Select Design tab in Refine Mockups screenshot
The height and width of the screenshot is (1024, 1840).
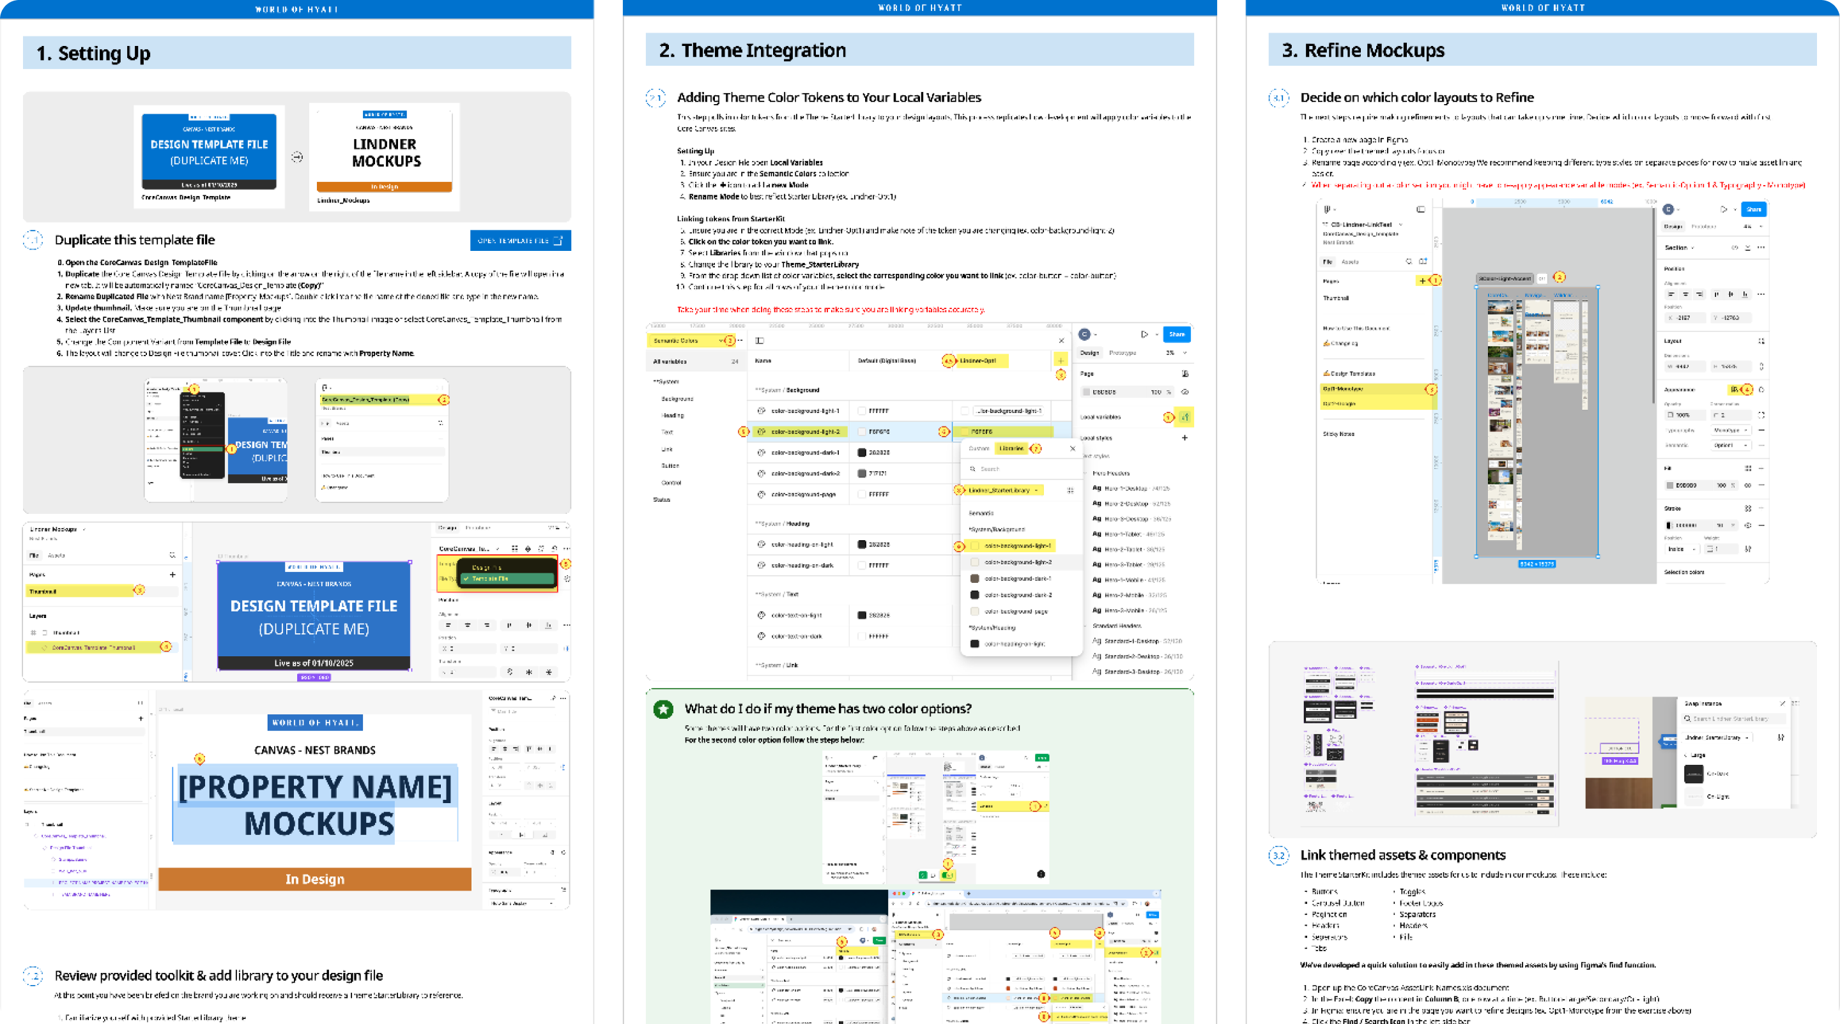pyautogui.click(x=1674, y=227)
